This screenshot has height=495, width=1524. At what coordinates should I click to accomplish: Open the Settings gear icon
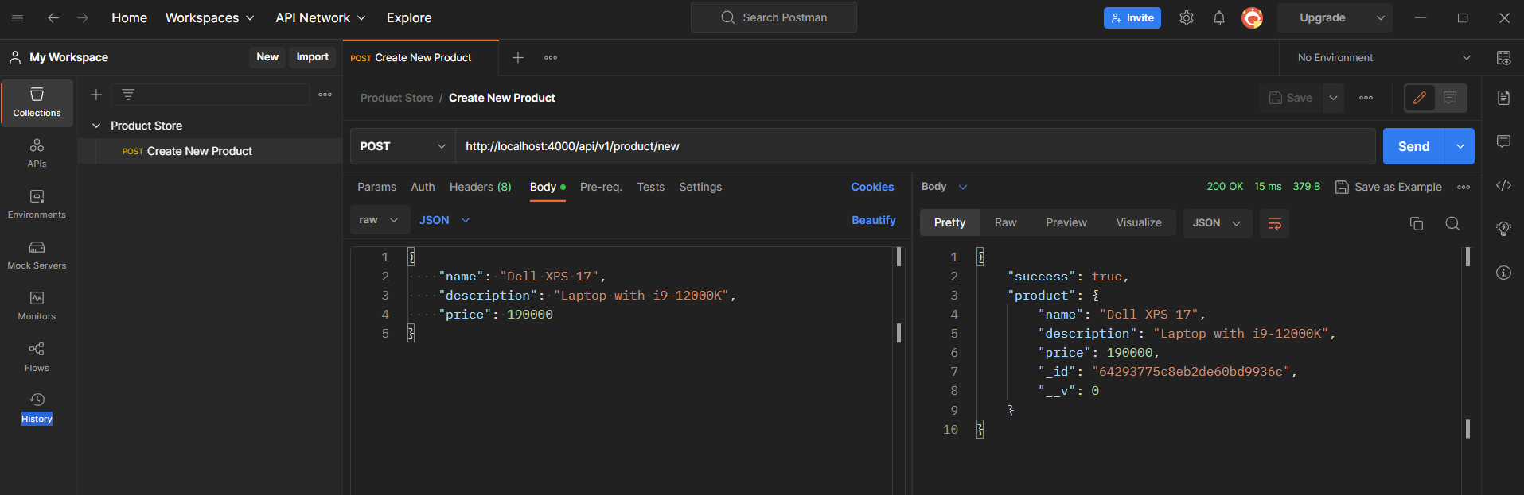1186,18
